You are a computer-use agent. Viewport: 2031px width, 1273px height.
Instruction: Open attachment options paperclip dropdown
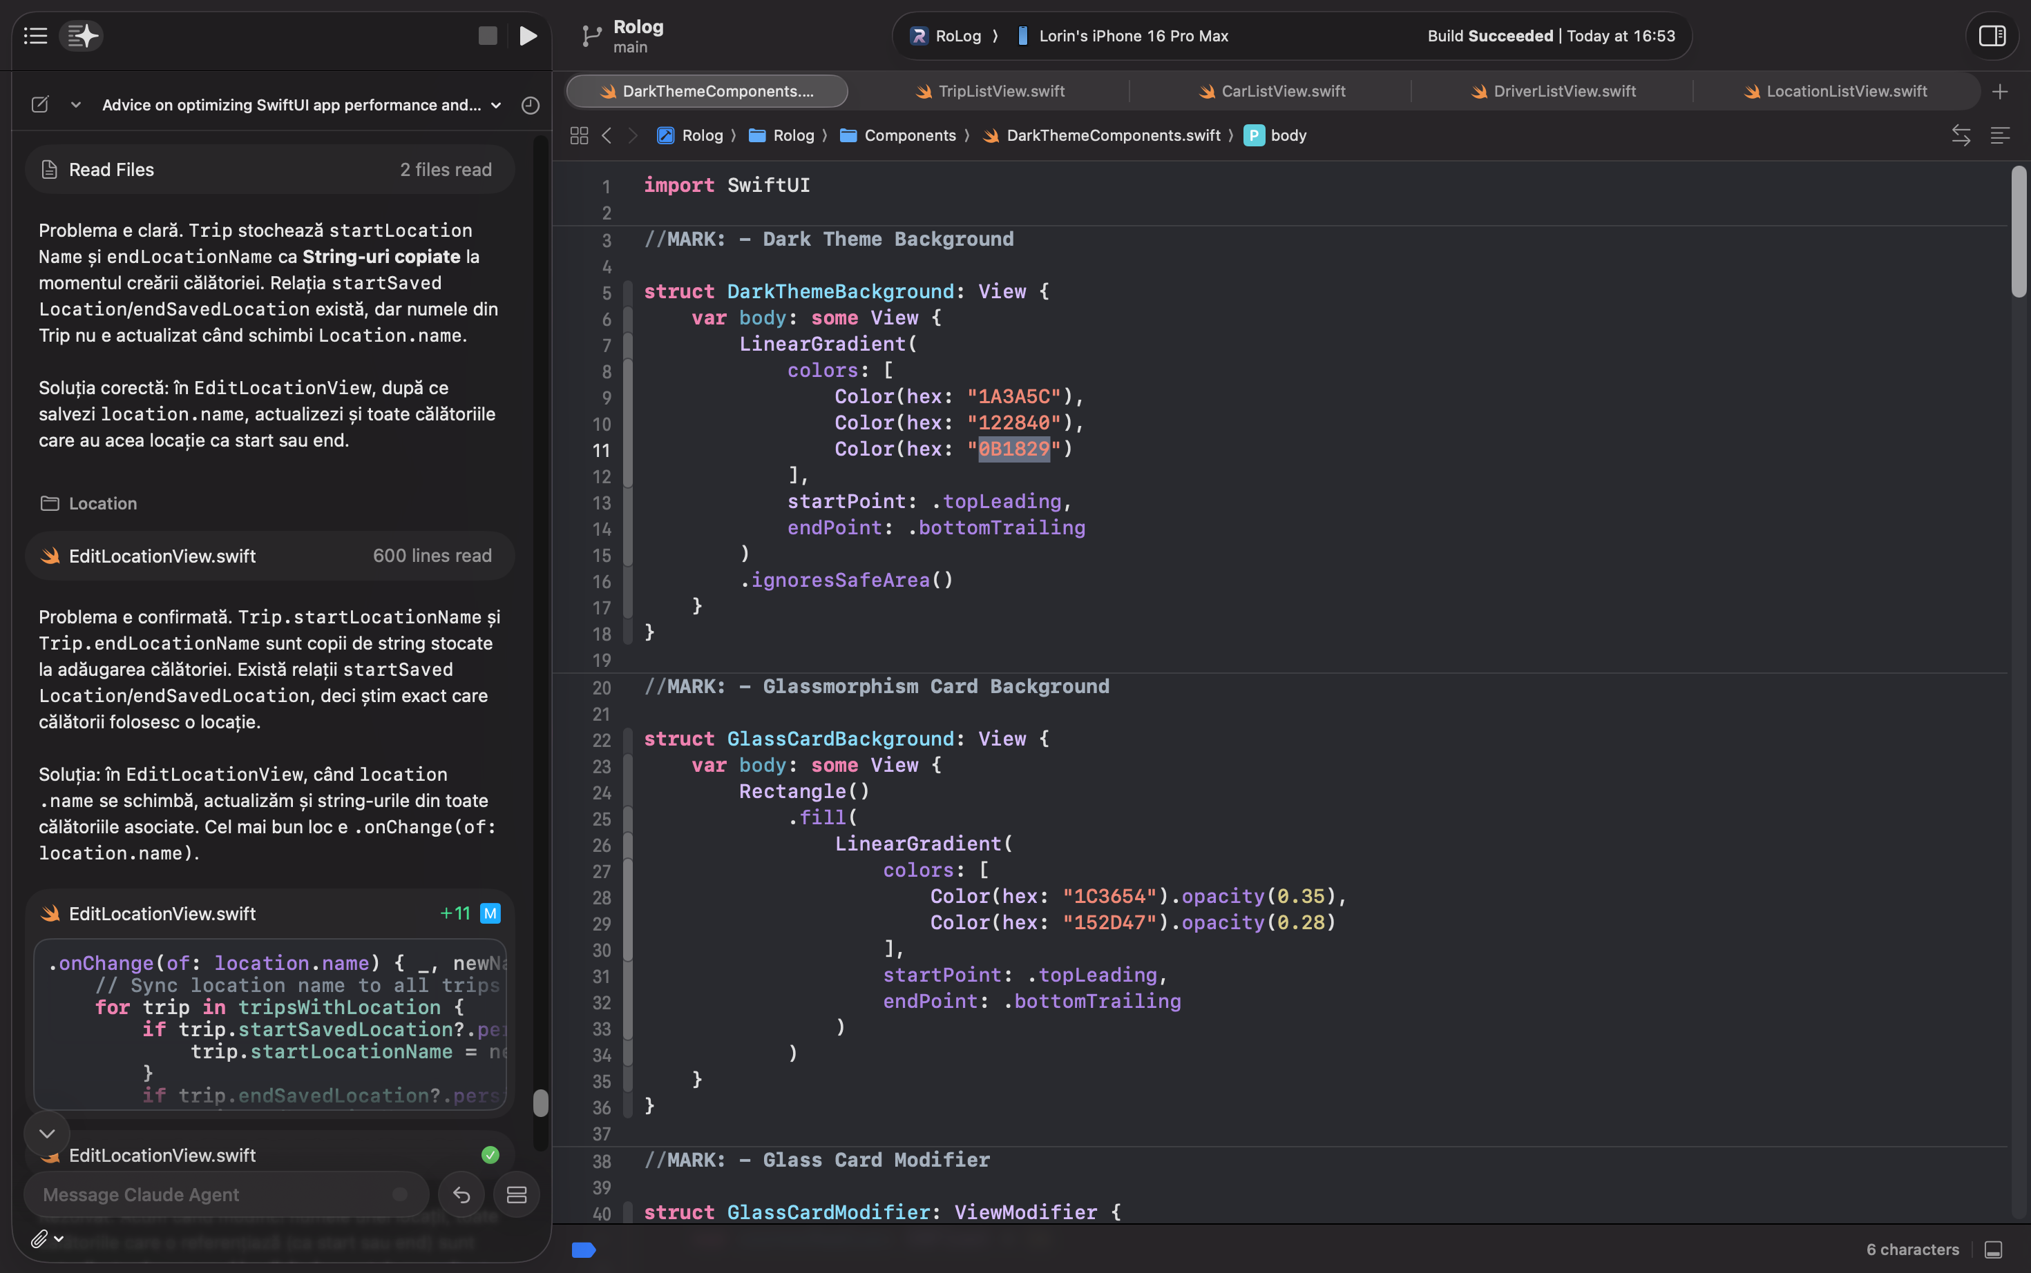[47, 1238]
